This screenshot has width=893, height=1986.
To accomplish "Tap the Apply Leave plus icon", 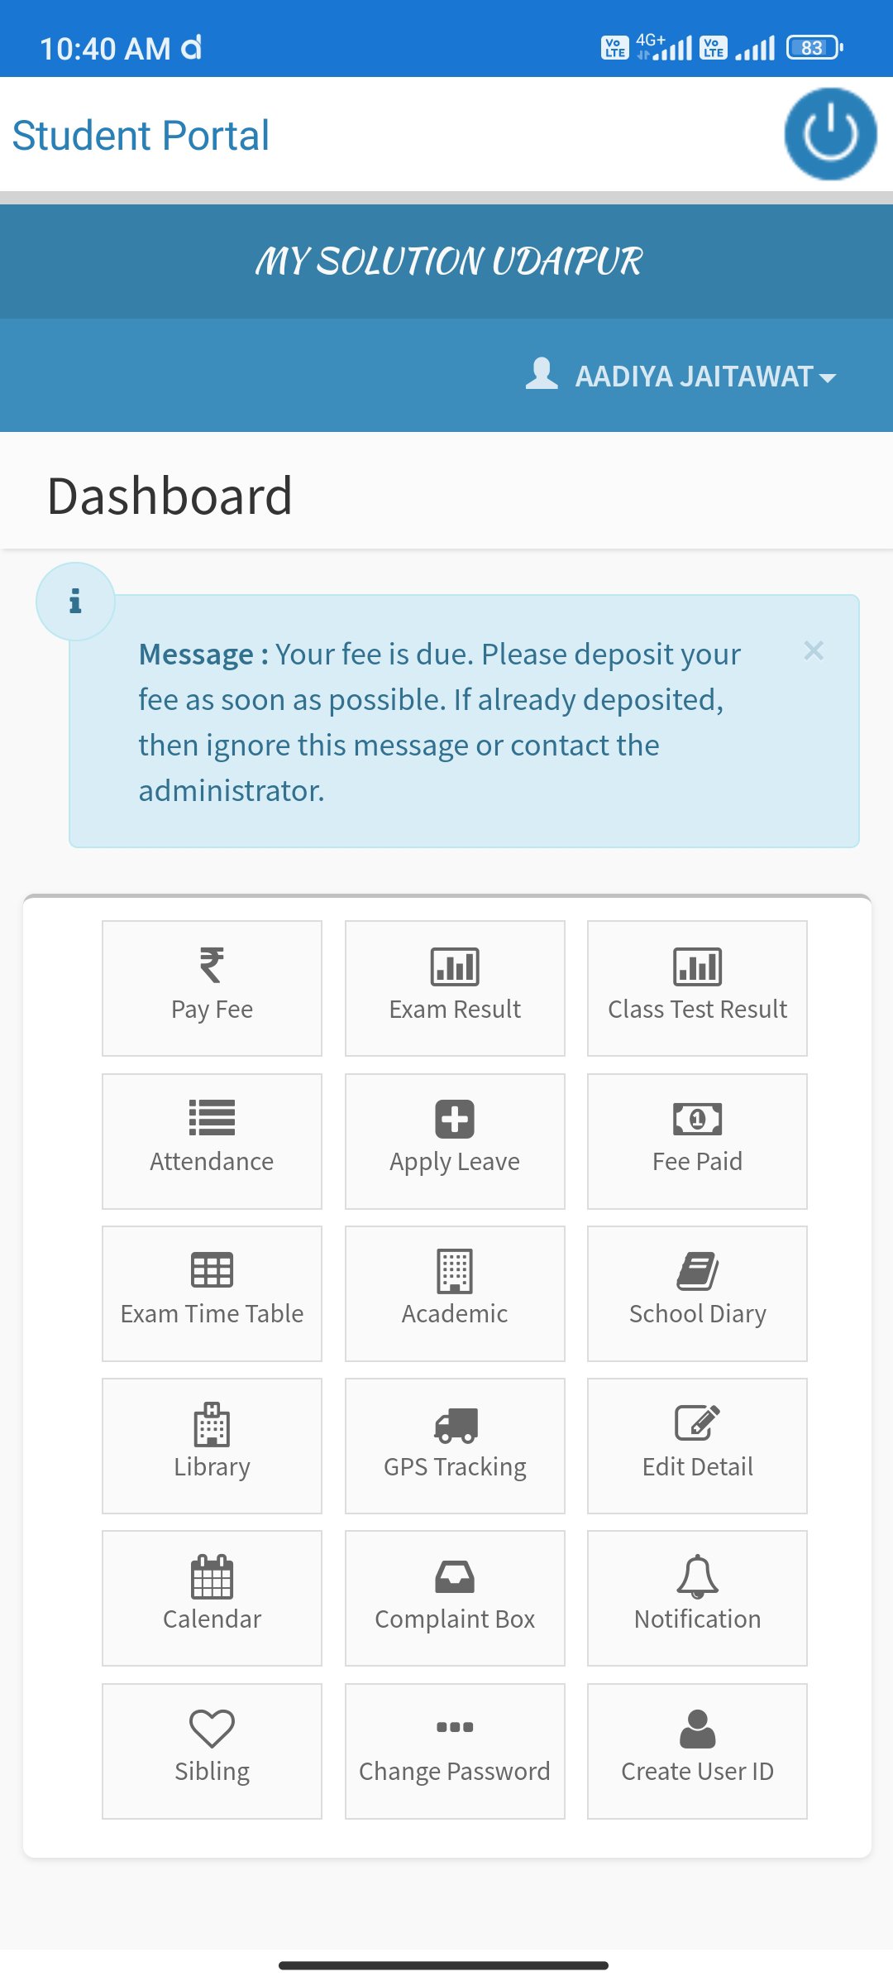I will tap(455, 1119).
